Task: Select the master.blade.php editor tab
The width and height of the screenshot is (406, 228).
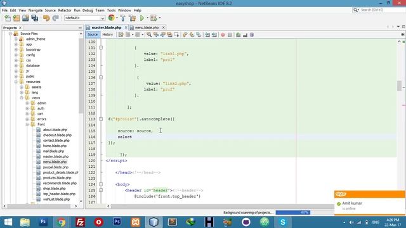Action: tap(106, 28)
